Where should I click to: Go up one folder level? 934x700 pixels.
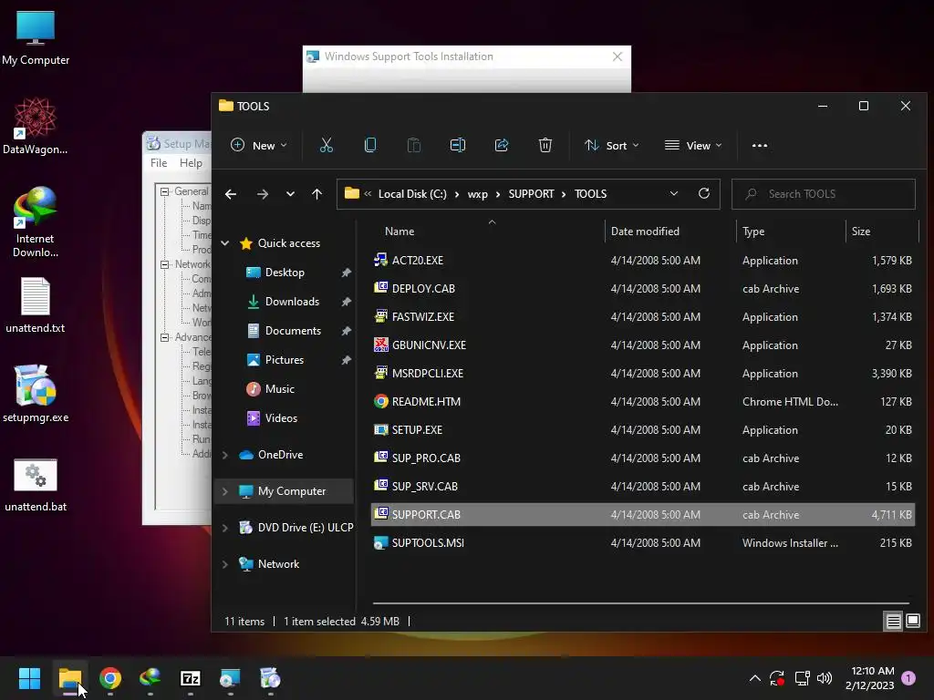(317, 194)
